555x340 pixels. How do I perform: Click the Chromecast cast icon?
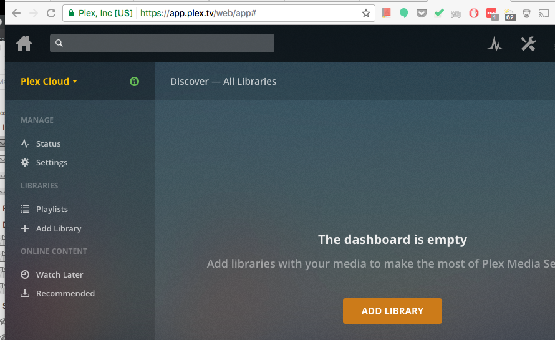click(544, 14)
